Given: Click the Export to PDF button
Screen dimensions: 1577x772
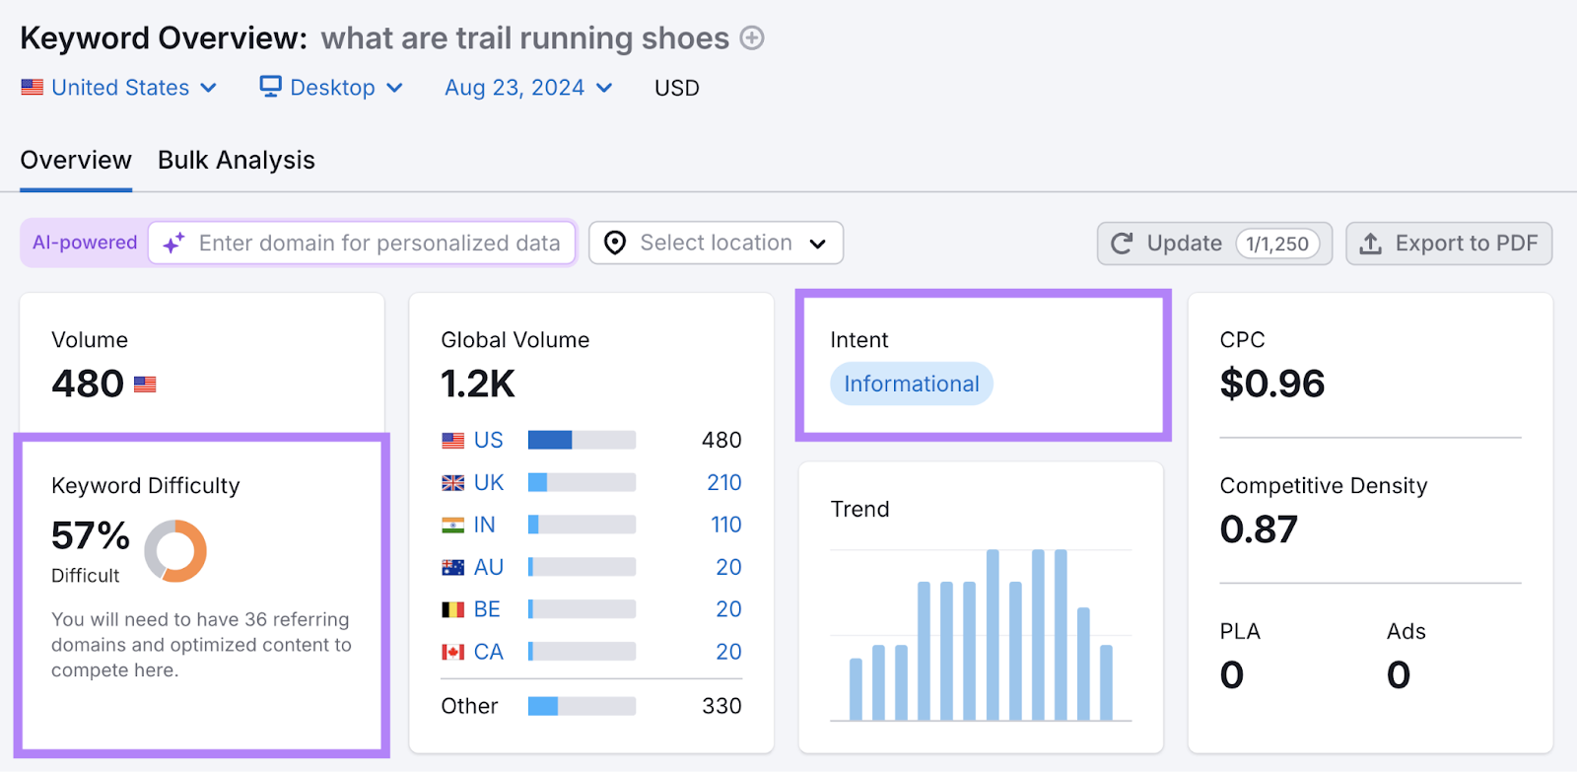Looking at the screenshot, I should point(1449,244).
